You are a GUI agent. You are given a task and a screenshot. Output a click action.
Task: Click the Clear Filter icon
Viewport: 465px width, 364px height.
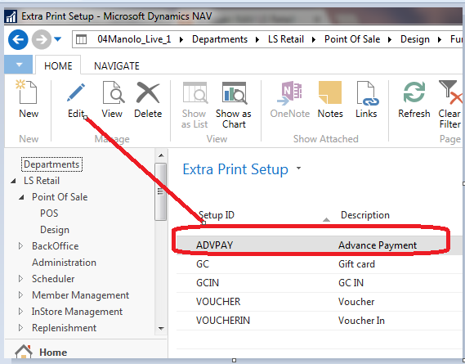tap(450, 92)
